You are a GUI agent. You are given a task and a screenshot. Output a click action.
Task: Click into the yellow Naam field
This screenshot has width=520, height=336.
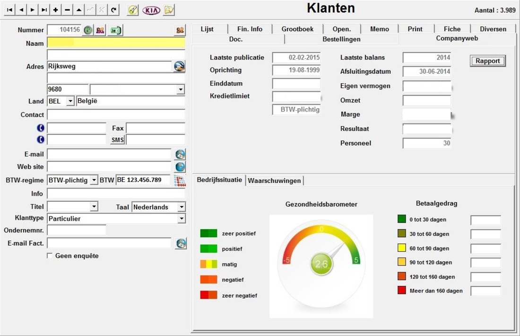click(x=116, y=43)
